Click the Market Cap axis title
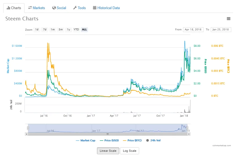 [x=8, y=66]
